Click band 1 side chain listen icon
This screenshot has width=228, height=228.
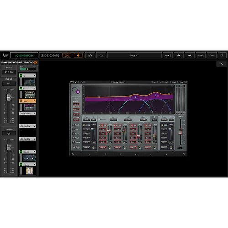pos(93,147)
